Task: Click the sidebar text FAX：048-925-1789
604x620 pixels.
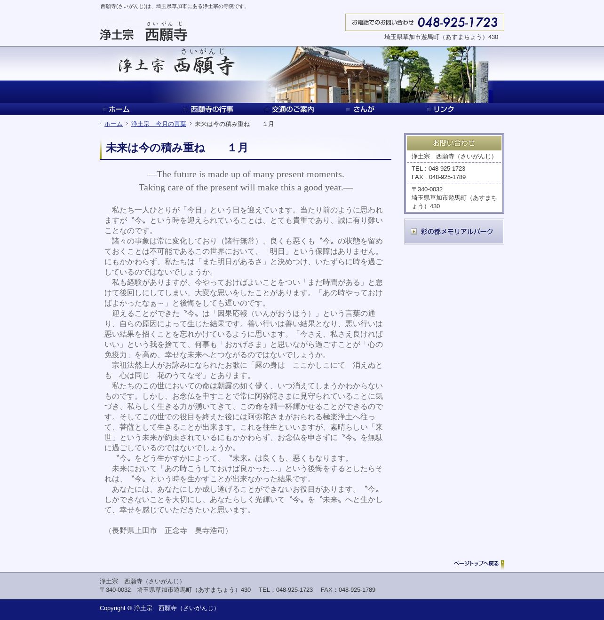Action: click(x=439, y=177)
